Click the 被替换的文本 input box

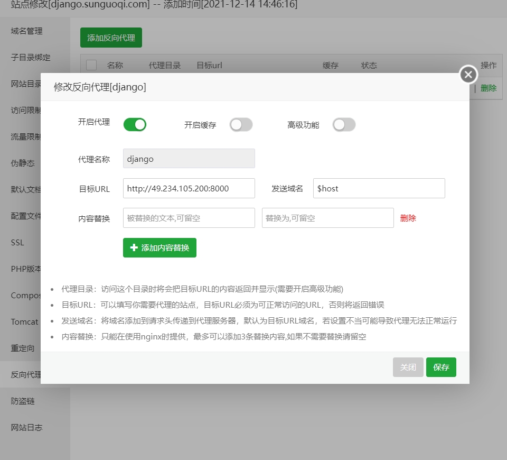click(x=189, y=218)
